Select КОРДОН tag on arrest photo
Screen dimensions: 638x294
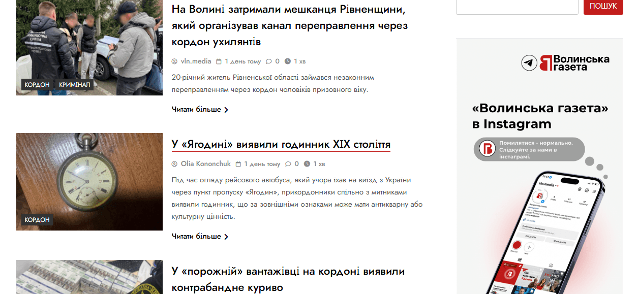tap(37, 85)
